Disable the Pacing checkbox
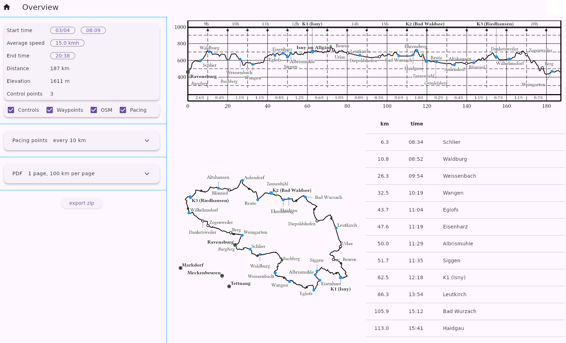 coord(123,110)
